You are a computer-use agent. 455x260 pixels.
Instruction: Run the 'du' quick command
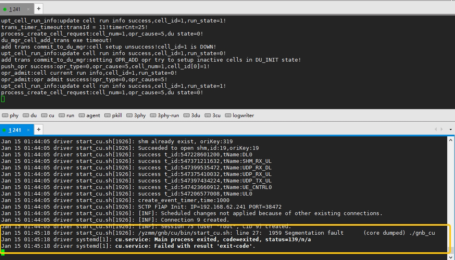click(30, 116)
